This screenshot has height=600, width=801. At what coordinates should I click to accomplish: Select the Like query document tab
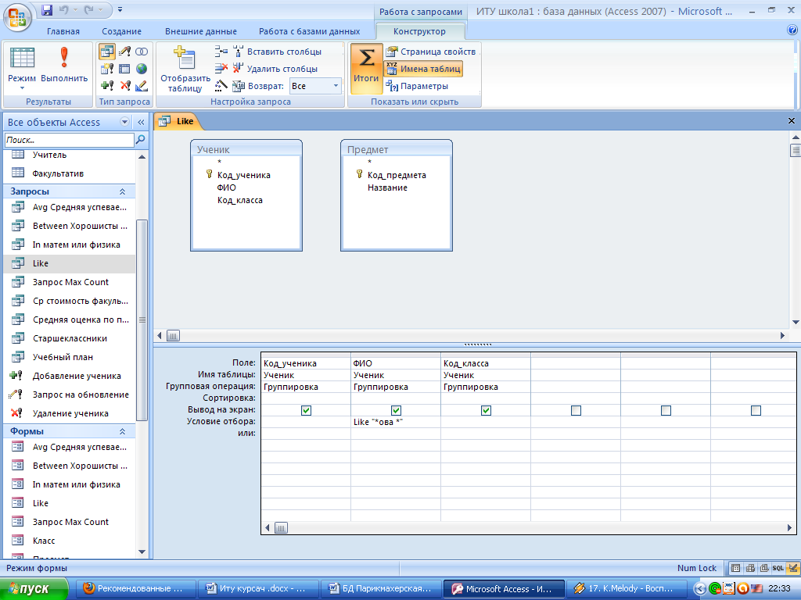point(178,121)
